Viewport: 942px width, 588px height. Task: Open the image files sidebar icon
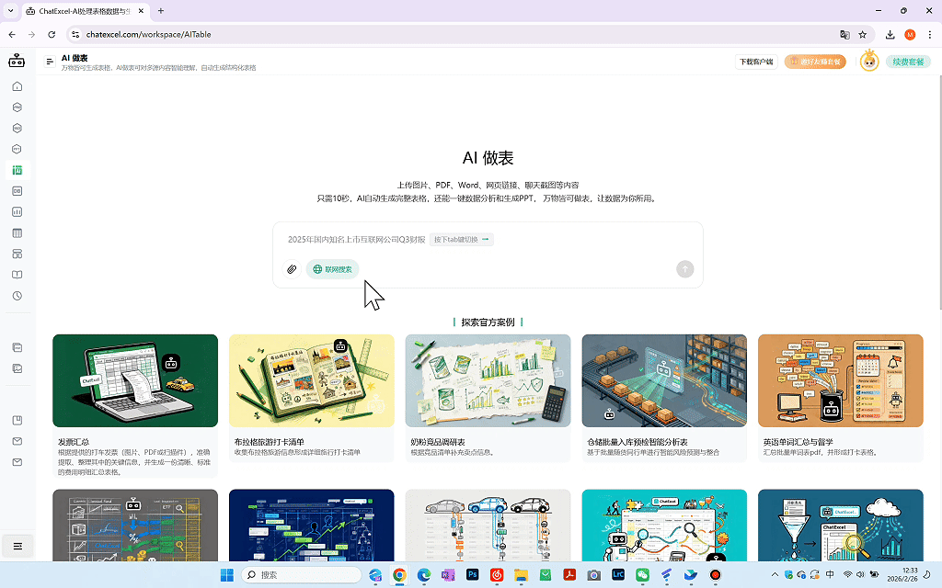tap(17, 368)
